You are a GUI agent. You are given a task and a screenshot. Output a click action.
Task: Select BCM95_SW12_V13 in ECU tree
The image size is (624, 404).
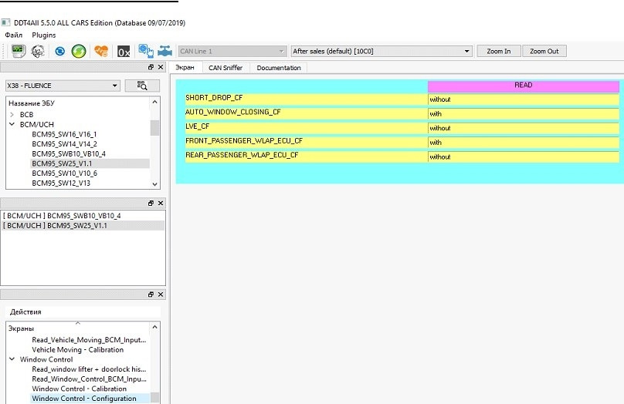click(61, 183)
